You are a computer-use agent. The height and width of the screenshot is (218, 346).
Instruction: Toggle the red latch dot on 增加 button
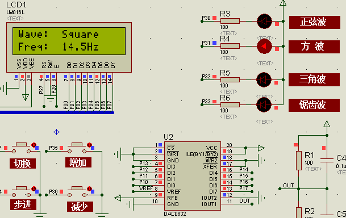89,145
